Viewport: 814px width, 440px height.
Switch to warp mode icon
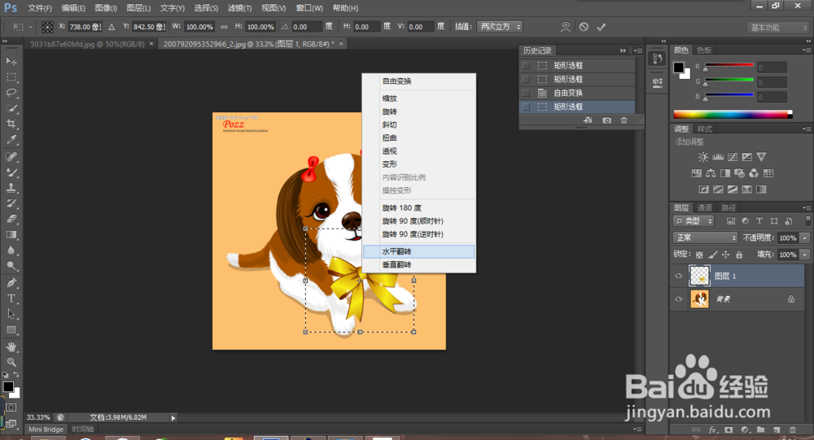[566, 27]
